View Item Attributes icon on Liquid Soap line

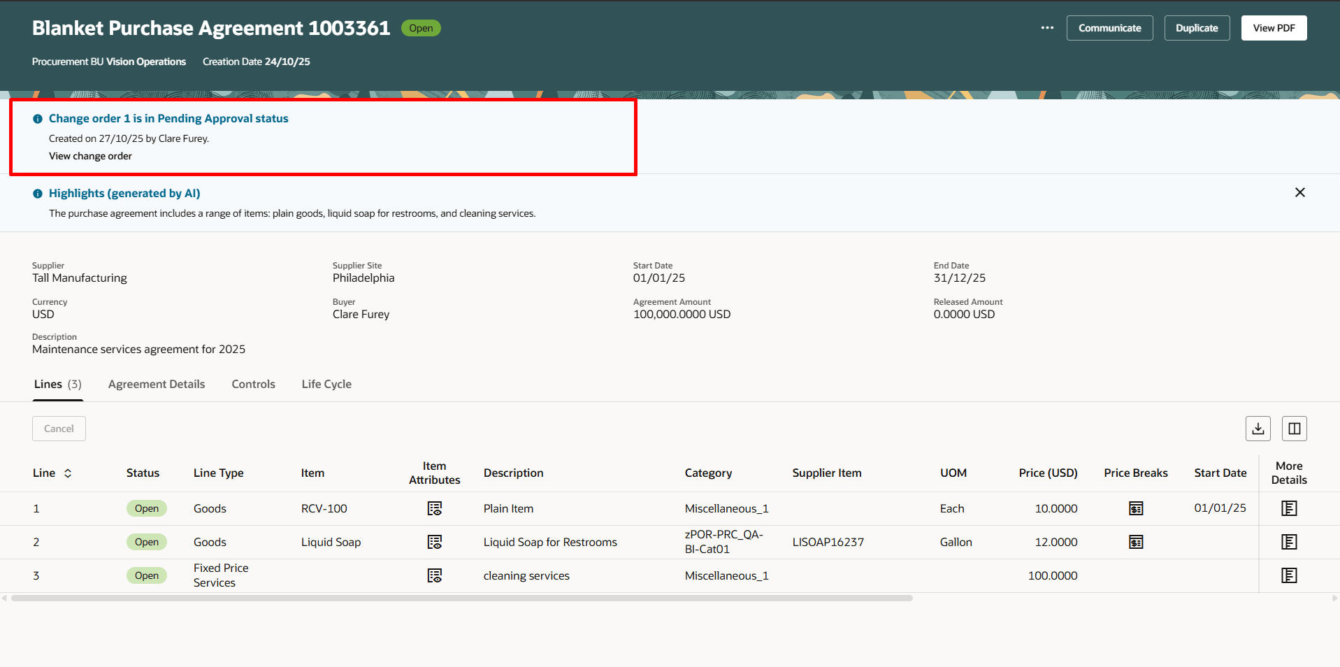tap(434, 542)
